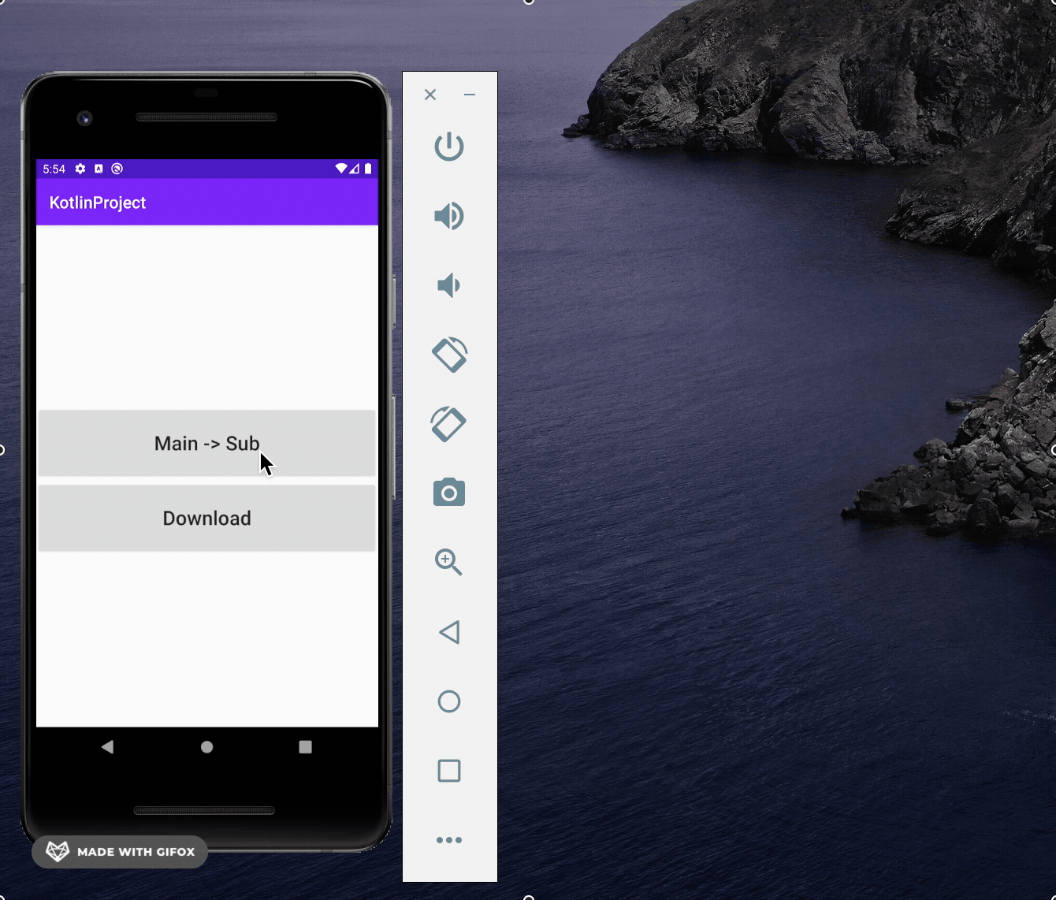The height and width of the screenshot is (900, 1056).
Task: Close the emulator toolbar with X
Action: 430,95
